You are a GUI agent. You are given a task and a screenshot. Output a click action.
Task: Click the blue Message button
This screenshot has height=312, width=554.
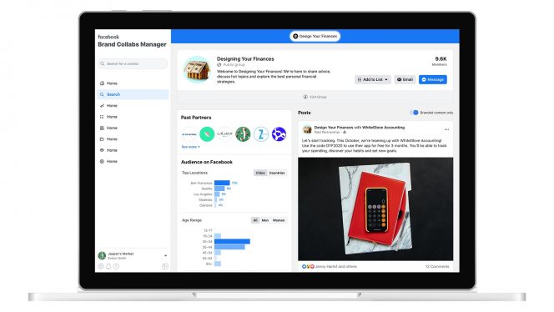433,79
